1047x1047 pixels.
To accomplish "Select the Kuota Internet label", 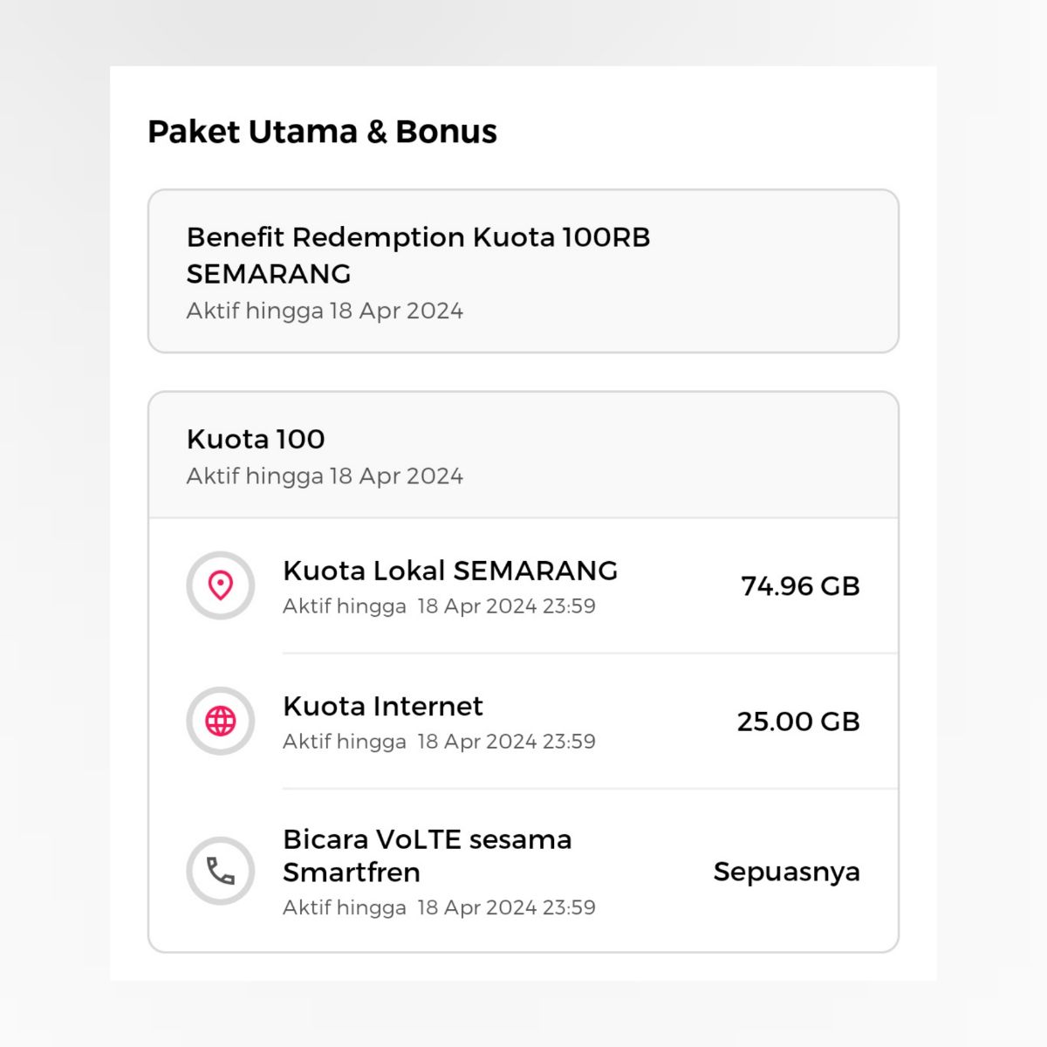I will [x=383, y=706].
